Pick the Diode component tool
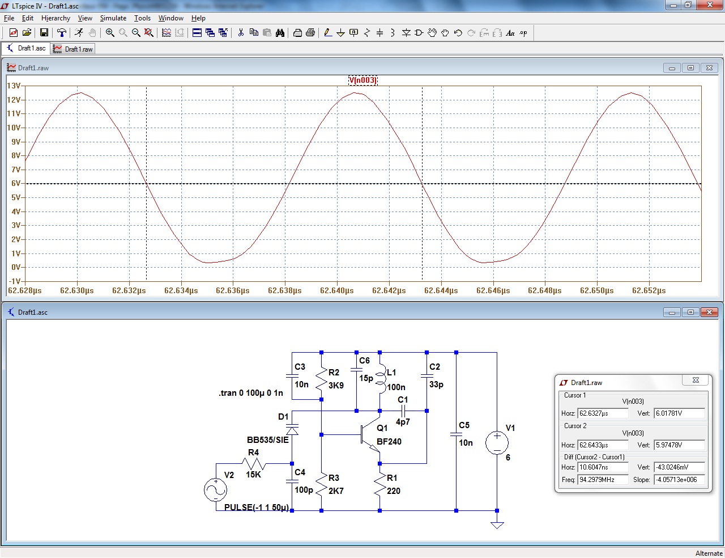The width and height of the screenshot is (725, 558). [x=406, y=33]
